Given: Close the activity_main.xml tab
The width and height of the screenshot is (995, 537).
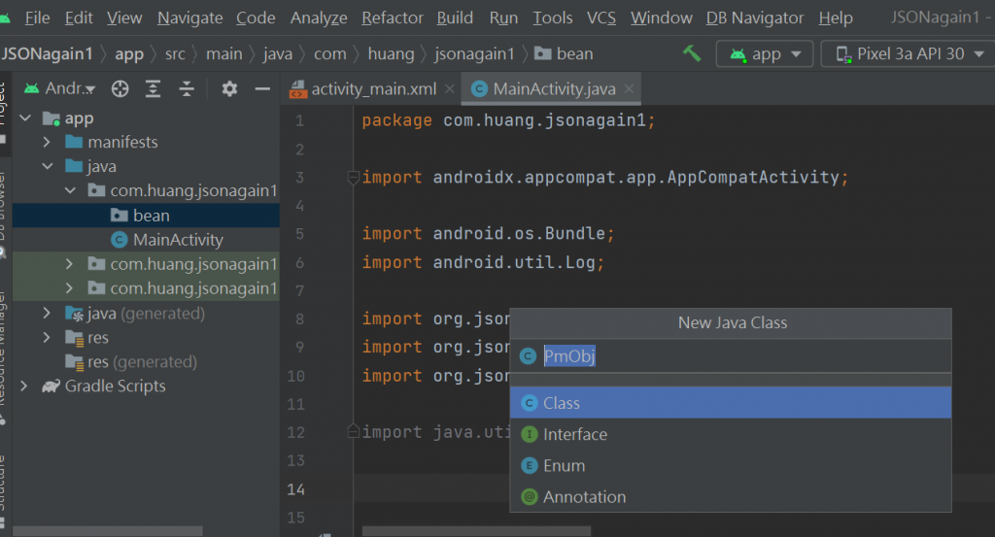Looking at the screenshot, I should point(449,89).
